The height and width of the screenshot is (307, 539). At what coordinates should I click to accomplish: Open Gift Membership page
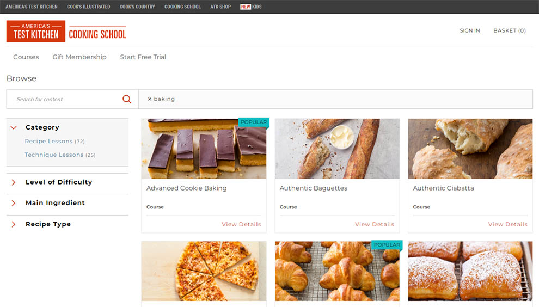[79, 57]
